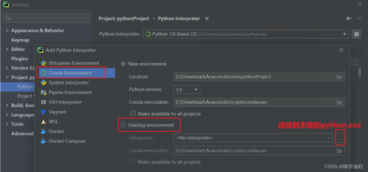The image size is (368, 172).
Task: Close the Add Python Interpreter dialog
Action: click(x=341, y=50)
